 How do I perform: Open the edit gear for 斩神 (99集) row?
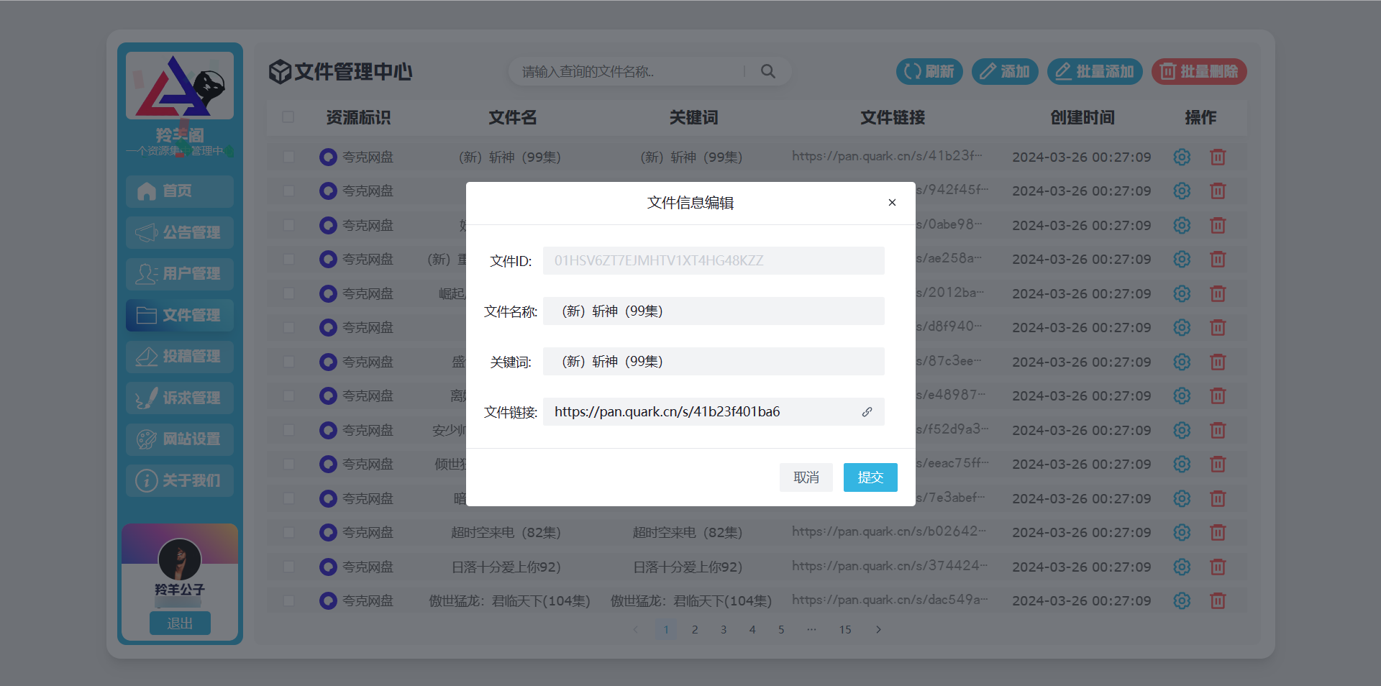(x=1182, y=157)
